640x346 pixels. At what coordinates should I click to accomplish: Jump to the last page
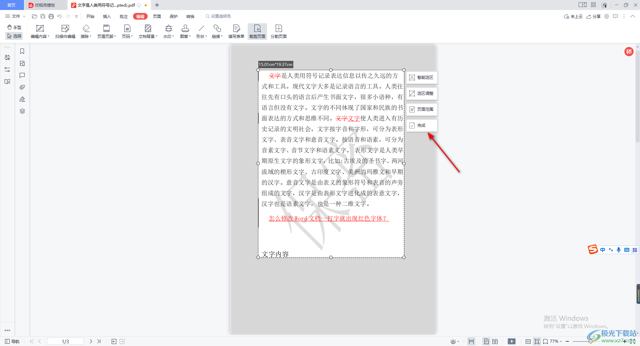[x=99, y=341]
